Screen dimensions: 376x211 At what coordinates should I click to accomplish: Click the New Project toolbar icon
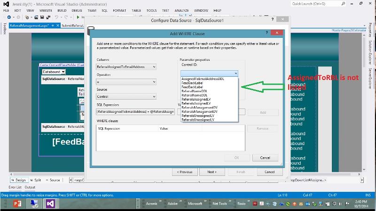coord(27,17)
